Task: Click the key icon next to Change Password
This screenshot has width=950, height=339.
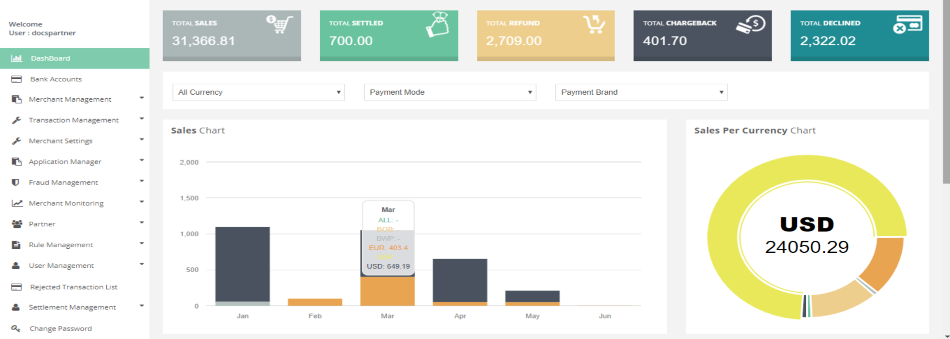Action: pyautogui.click(x=16, y=329)
